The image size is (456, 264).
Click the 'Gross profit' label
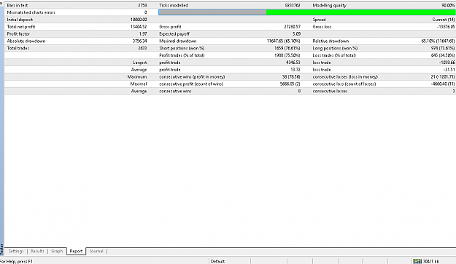click(170, 27)
